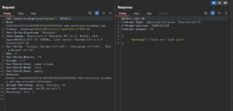Click the Dnt: 1 header line
This screenshot has width=233, height=111.
click(x=11, y=54)
